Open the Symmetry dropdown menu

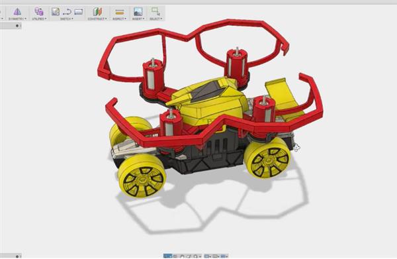tap(17, 19)
